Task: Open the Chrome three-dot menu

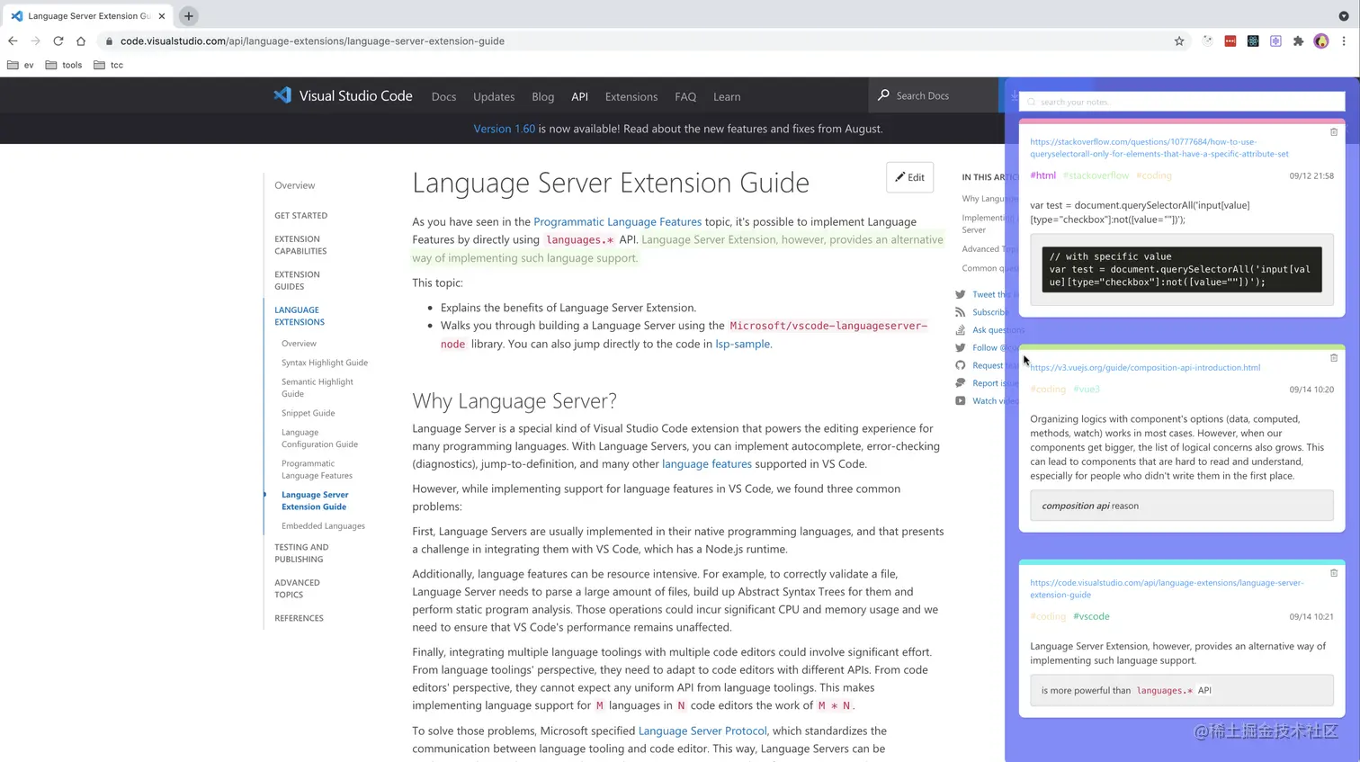Action: (x=1344, y=40)
